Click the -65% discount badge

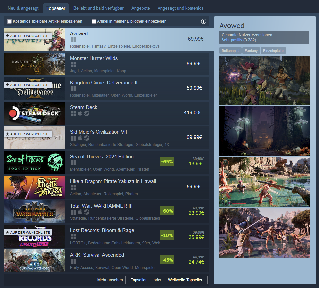pos(167,161)
